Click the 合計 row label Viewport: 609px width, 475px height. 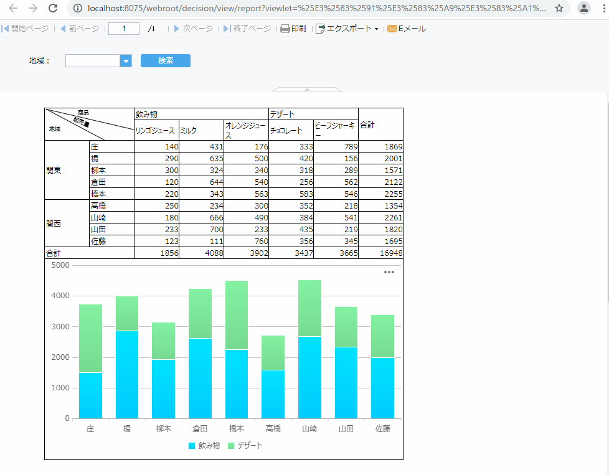click(89, 253)
